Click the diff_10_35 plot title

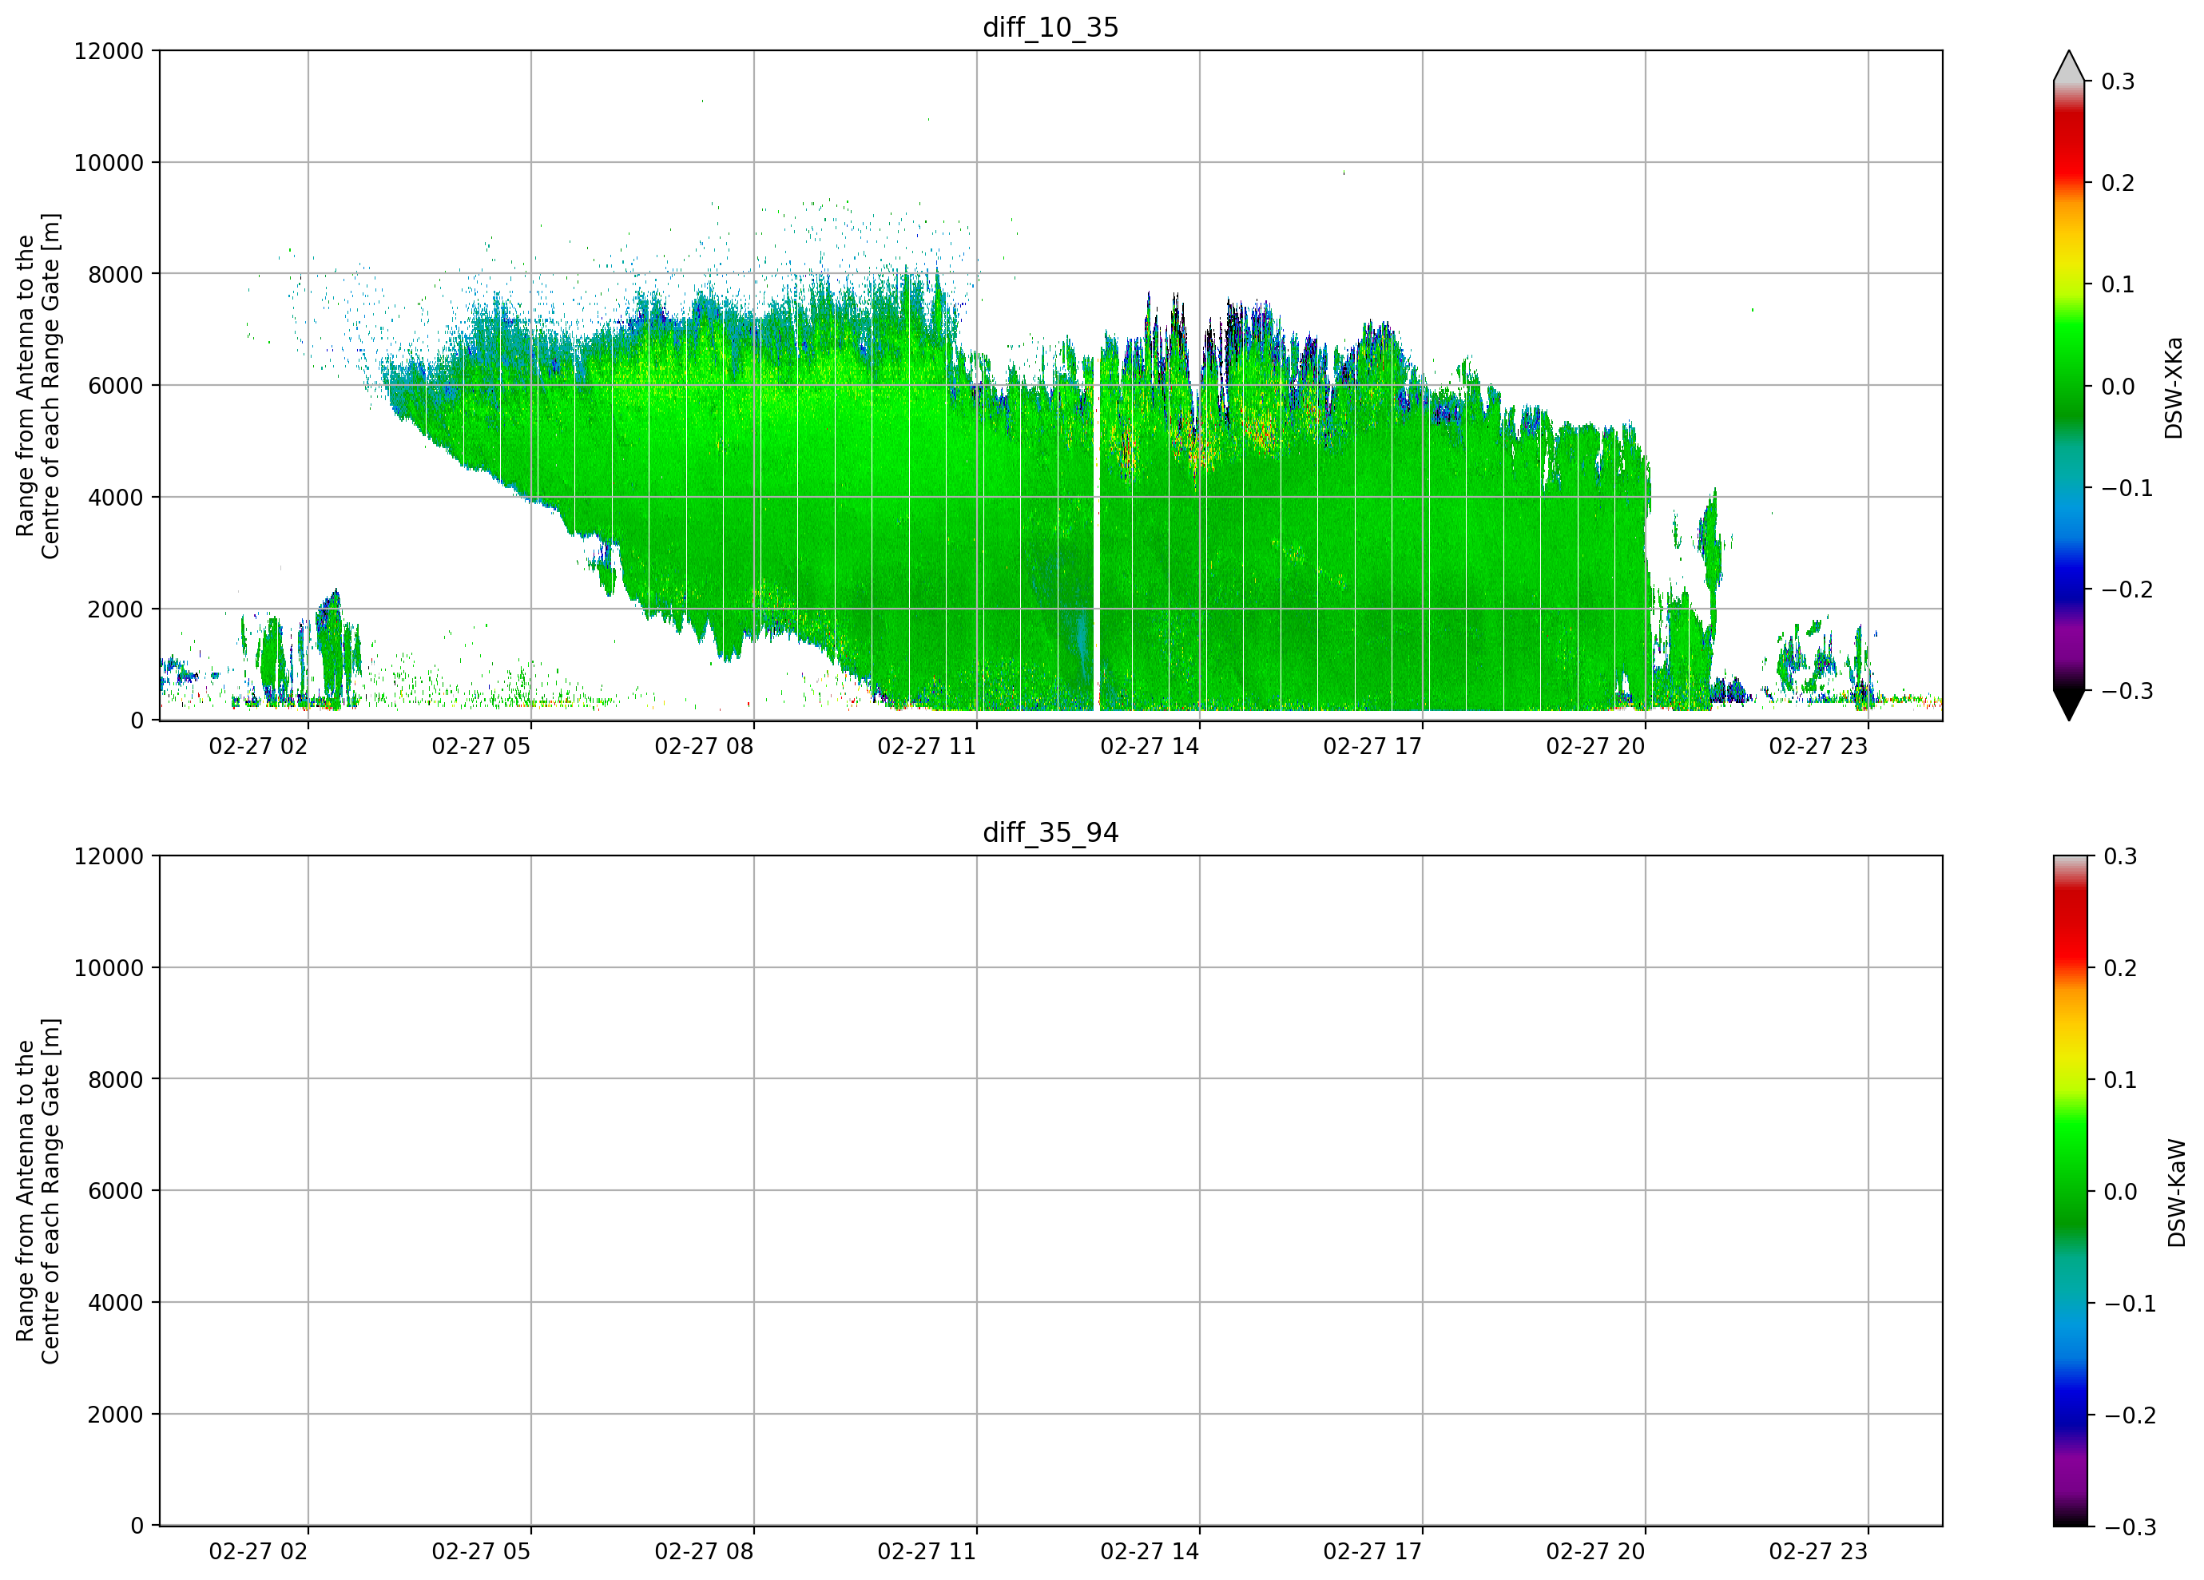[1050, 27]
